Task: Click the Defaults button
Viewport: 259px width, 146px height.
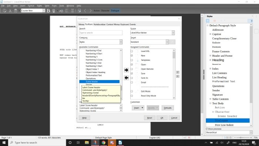Action: pyautogui.click(x=168, y=108)
